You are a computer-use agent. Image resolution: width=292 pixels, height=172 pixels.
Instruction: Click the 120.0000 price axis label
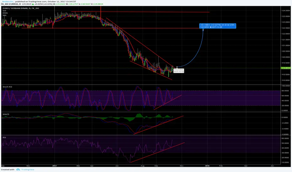pyautogui.click(x=286, y=57)
